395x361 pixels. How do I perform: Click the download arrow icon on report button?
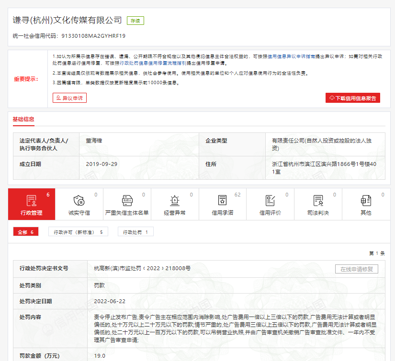coord(331,97)
